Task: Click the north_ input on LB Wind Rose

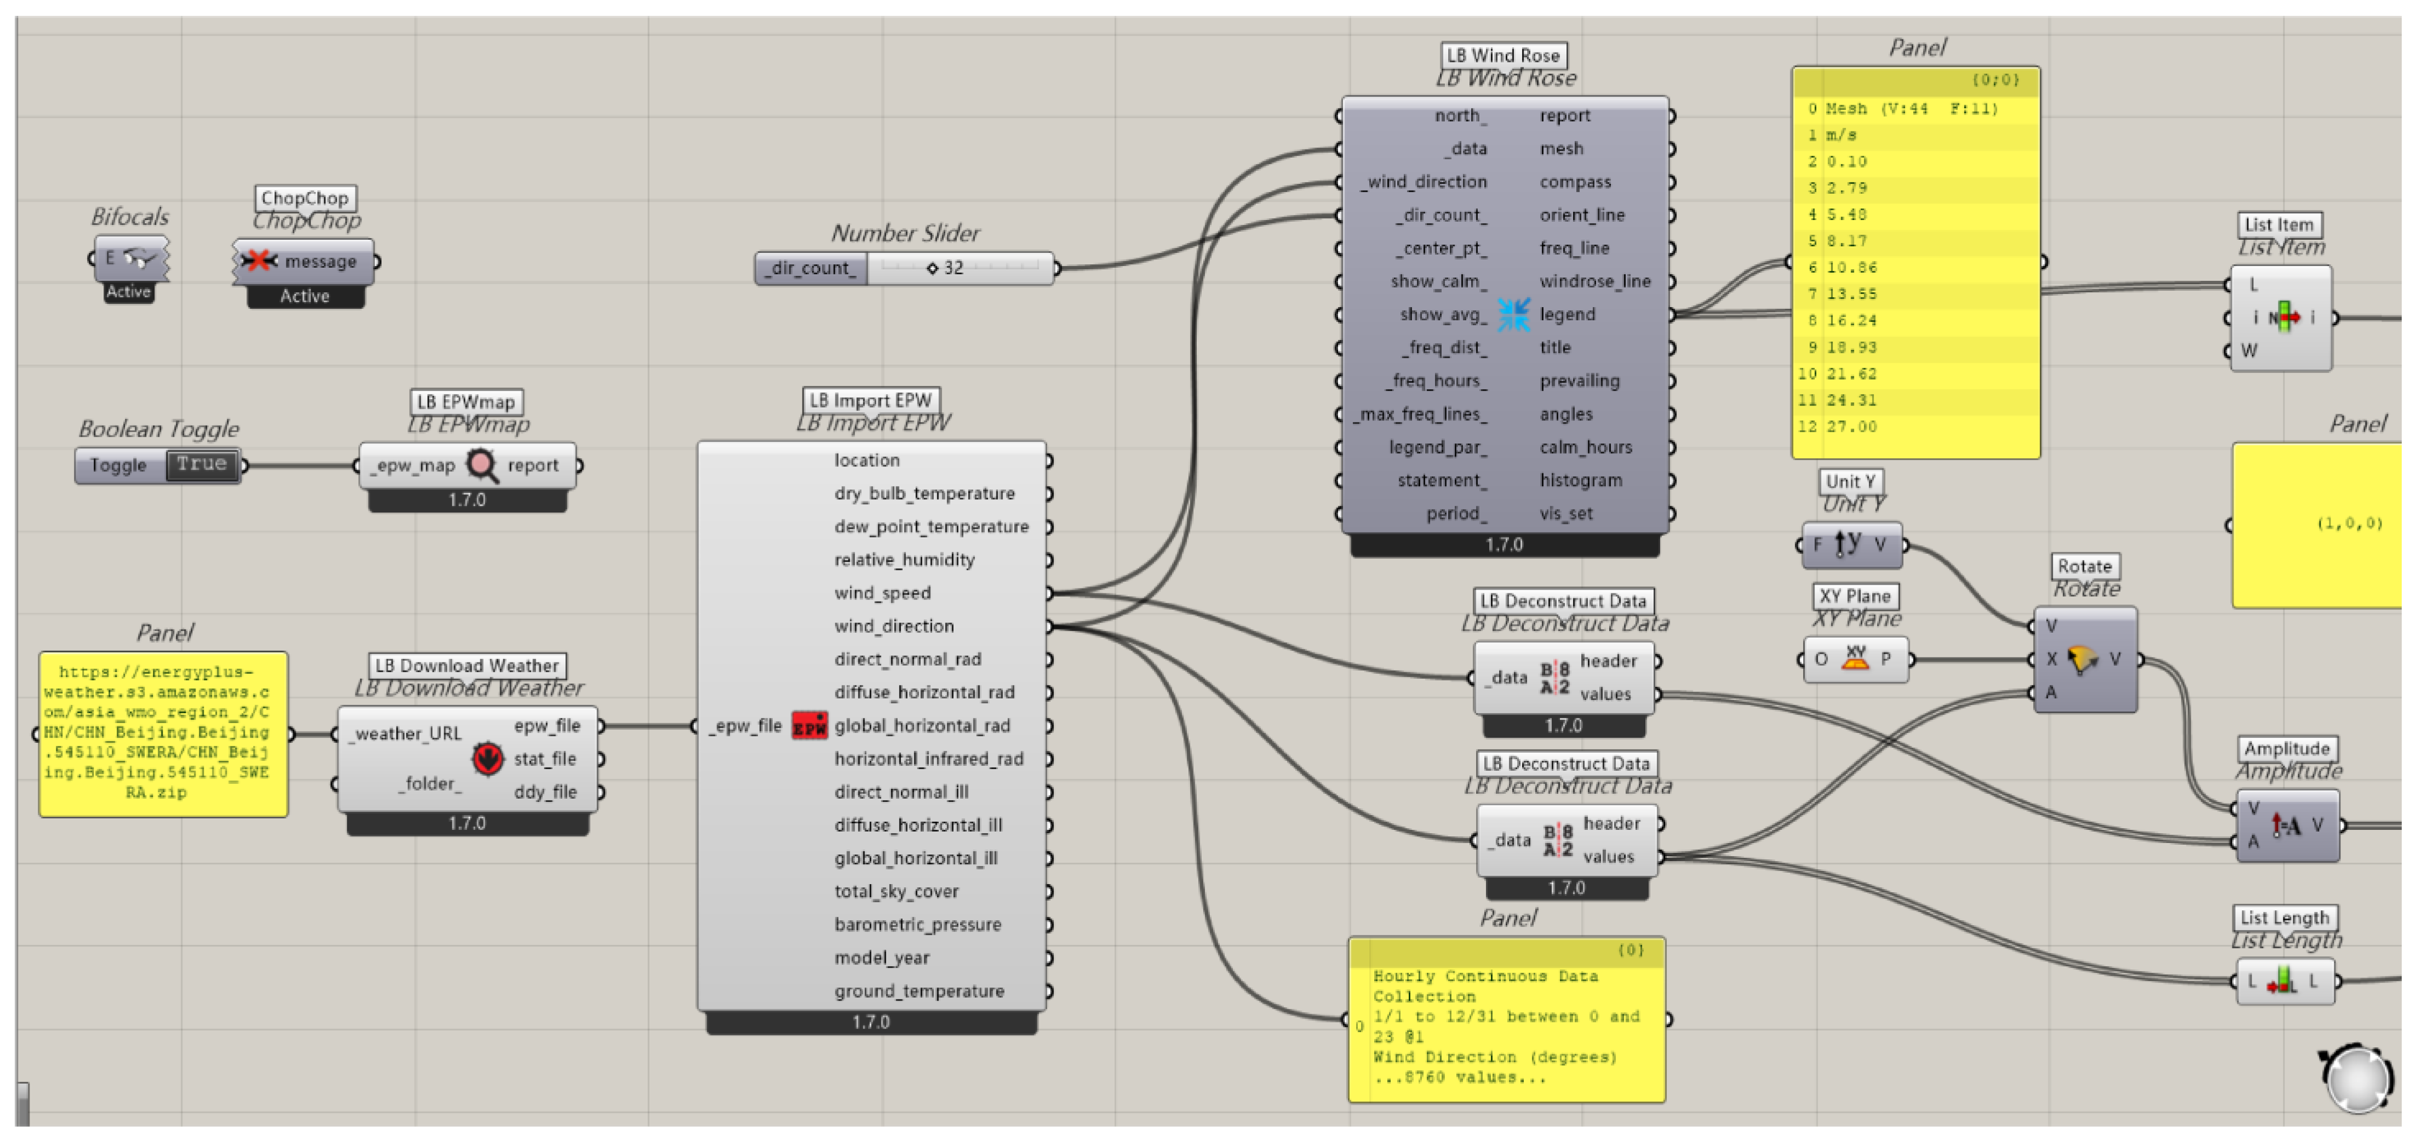Action: 1461,116
